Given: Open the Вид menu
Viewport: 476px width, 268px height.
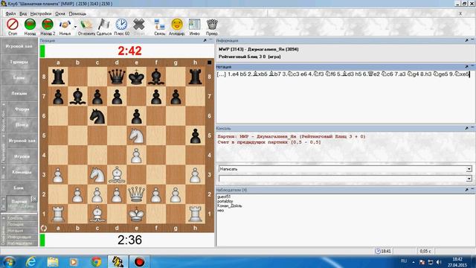Looking at the screenshot, I should [23, 13].
